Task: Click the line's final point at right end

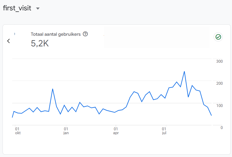Action: pyautogui.click(x=211, y=115)
